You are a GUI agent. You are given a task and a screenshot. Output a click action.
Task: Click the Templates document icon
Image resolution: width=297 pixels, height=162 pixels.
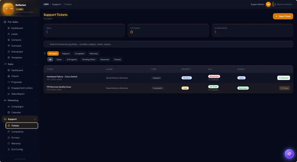coord(9,57)
